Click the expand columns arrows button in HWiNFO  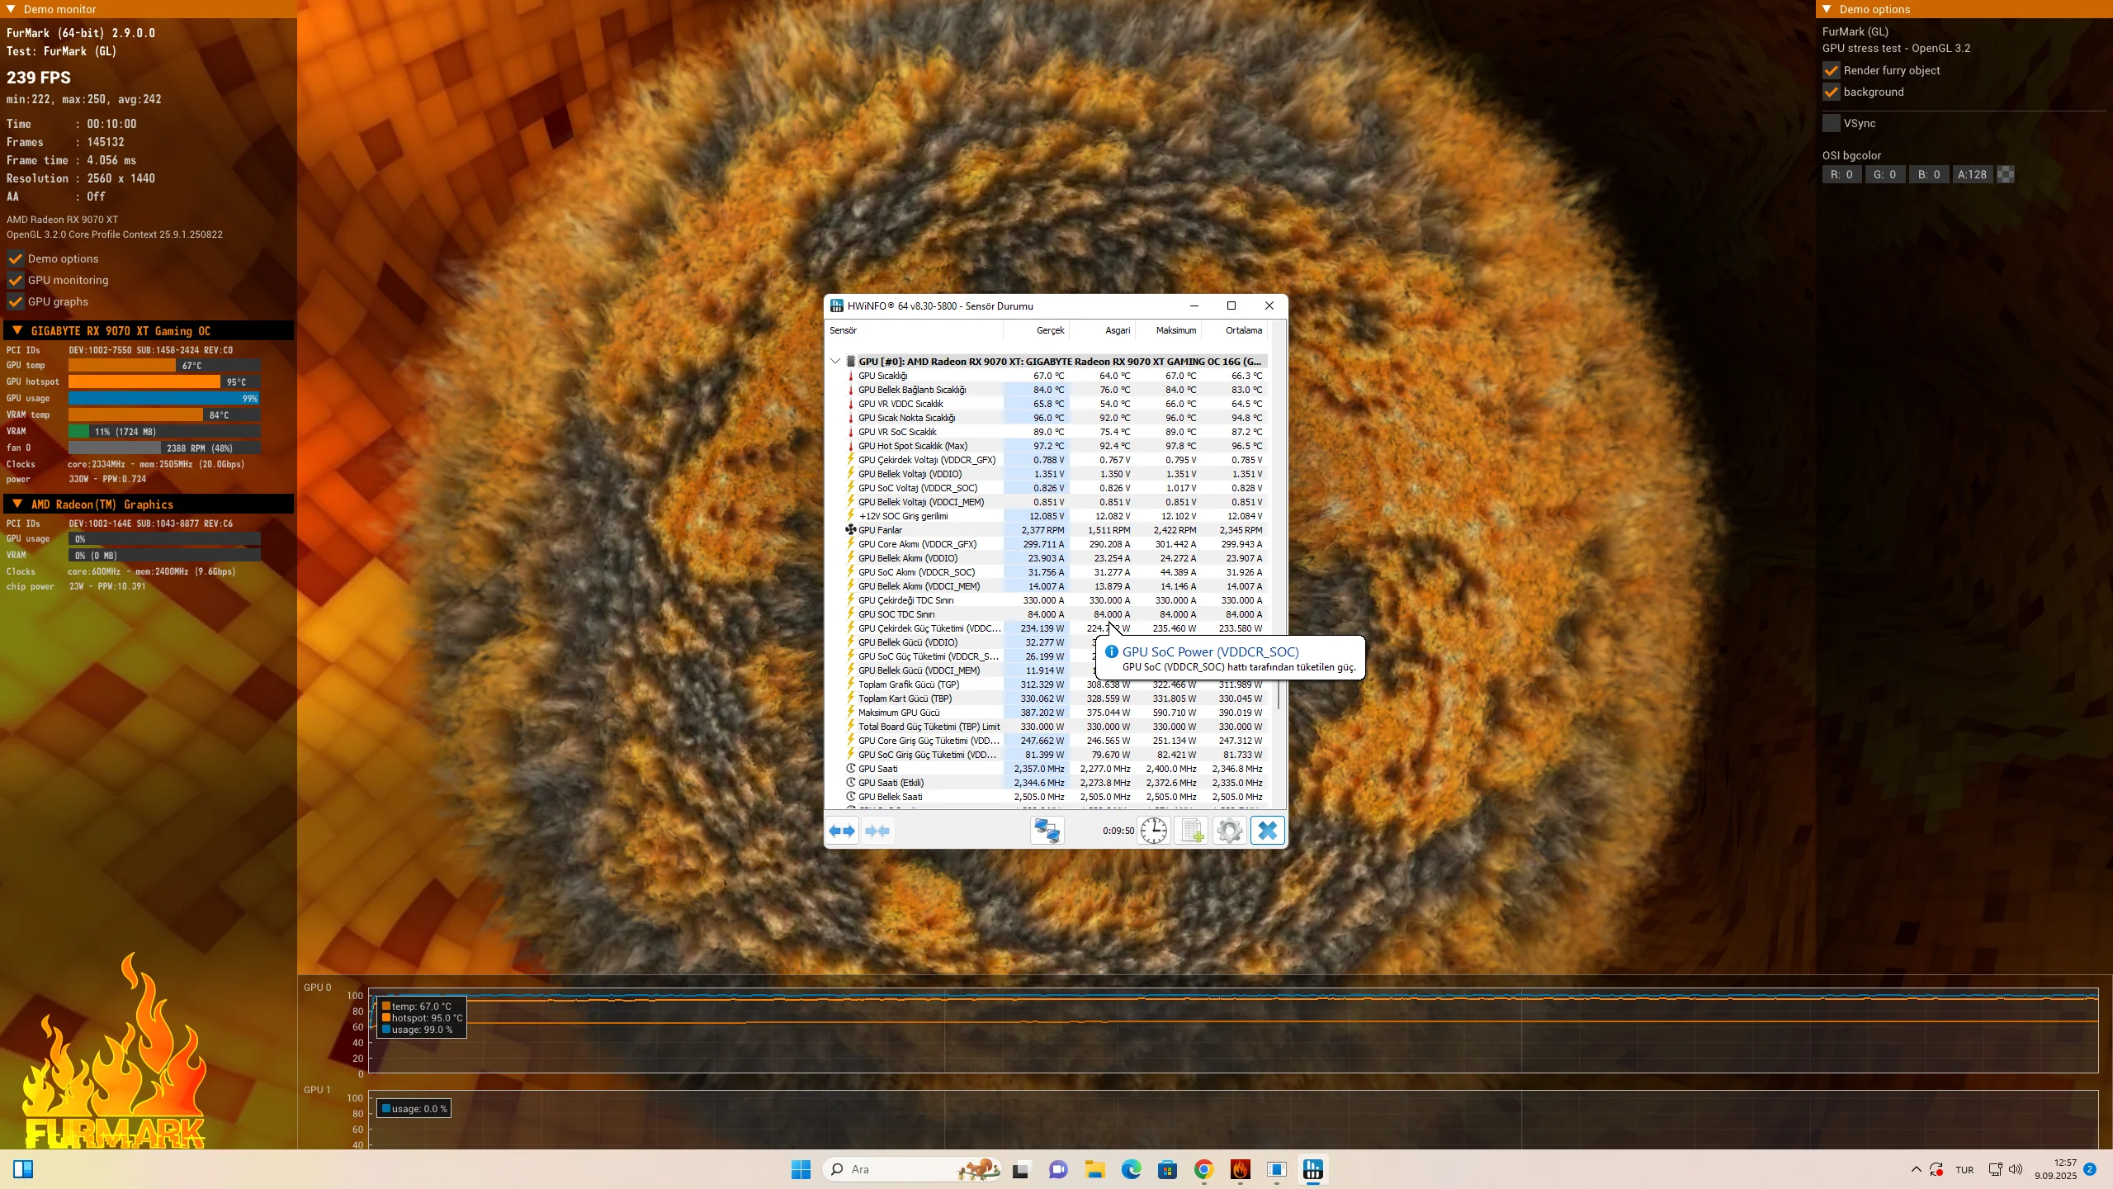coord(842,831)
